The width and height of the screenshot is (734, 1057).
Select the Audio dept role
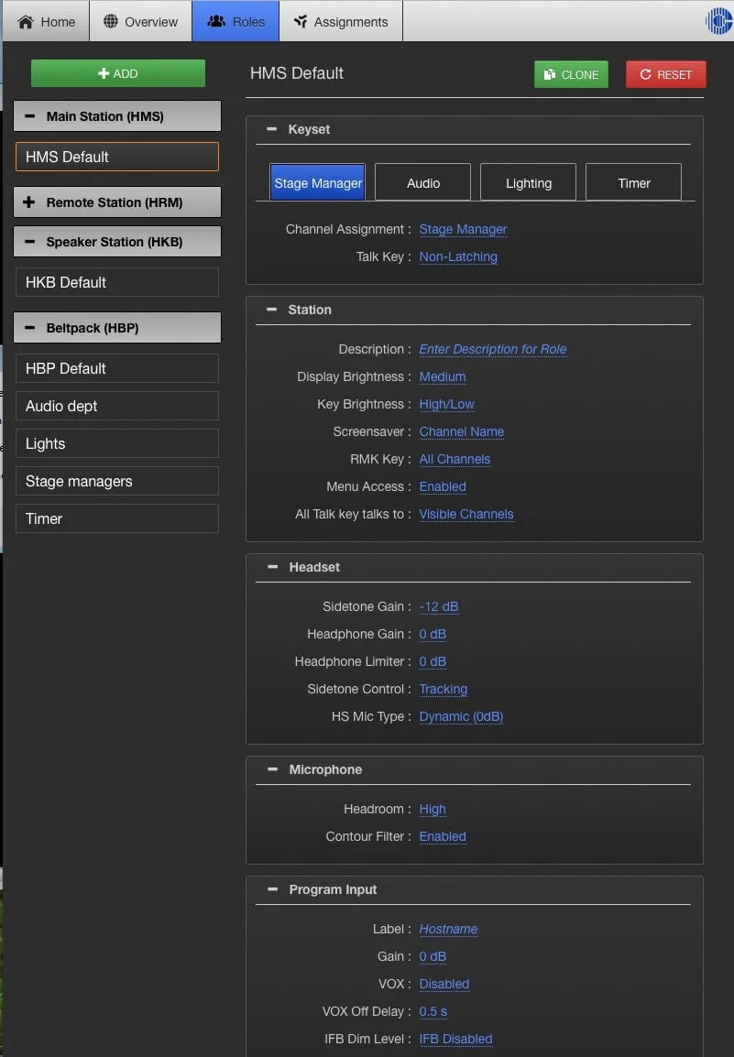tap(117, 406)
